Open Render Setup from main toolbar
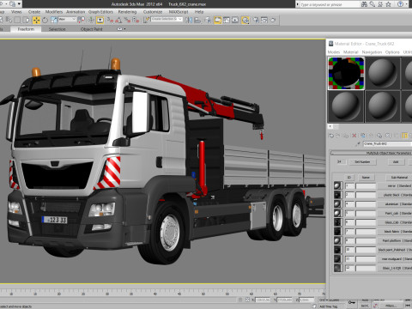 [256, 20]
